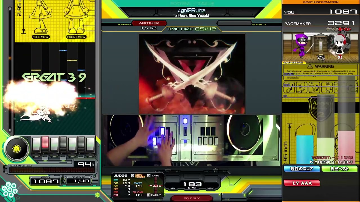Click the GD: 59 judge row
Image resolution: width=360 pixels, height=202 pixels.
(x=121, y=186)
